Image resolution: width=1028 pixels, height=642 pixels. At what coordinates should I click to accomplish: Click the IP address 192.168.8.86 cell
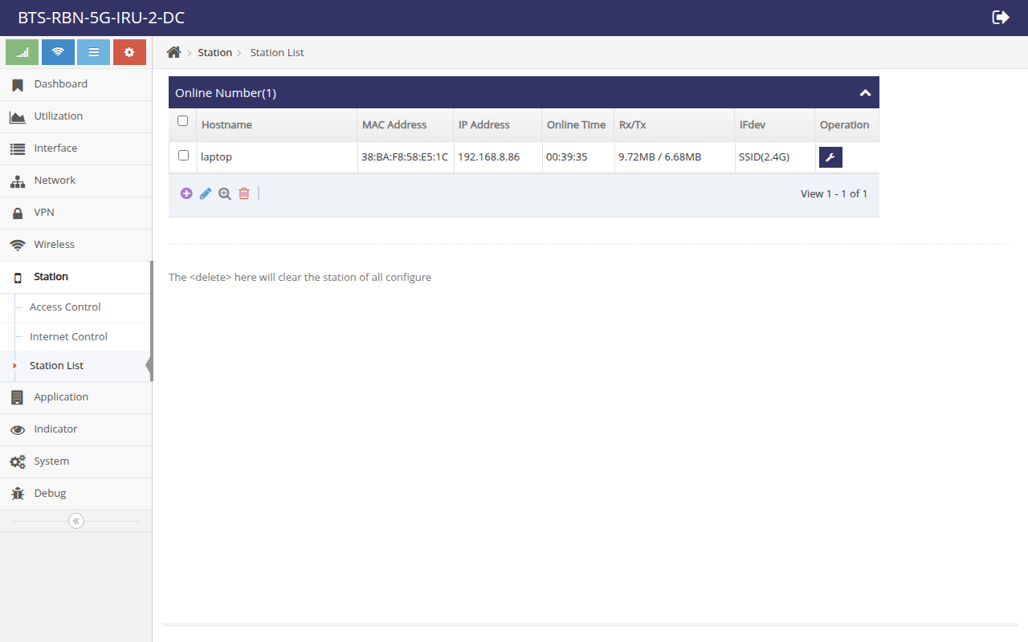[x=498, y=157]
